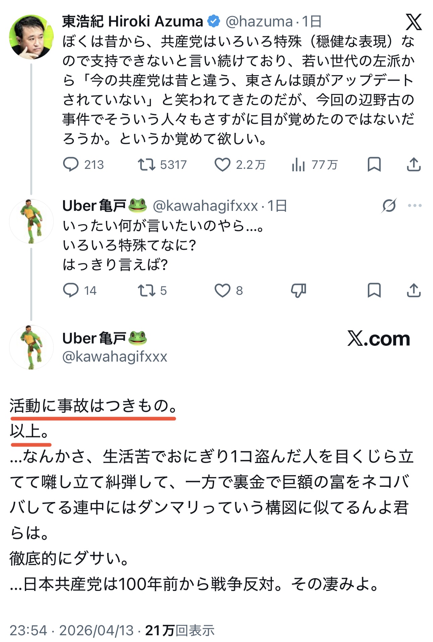Share Uber亀戸's reply post
Viewport: 433px width, 642px height.
click(x=414, y=290)
